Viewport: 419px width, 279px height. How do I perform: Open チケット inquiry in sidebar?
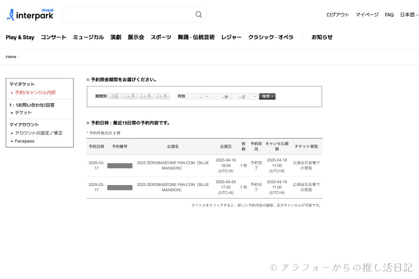[23, 113]
